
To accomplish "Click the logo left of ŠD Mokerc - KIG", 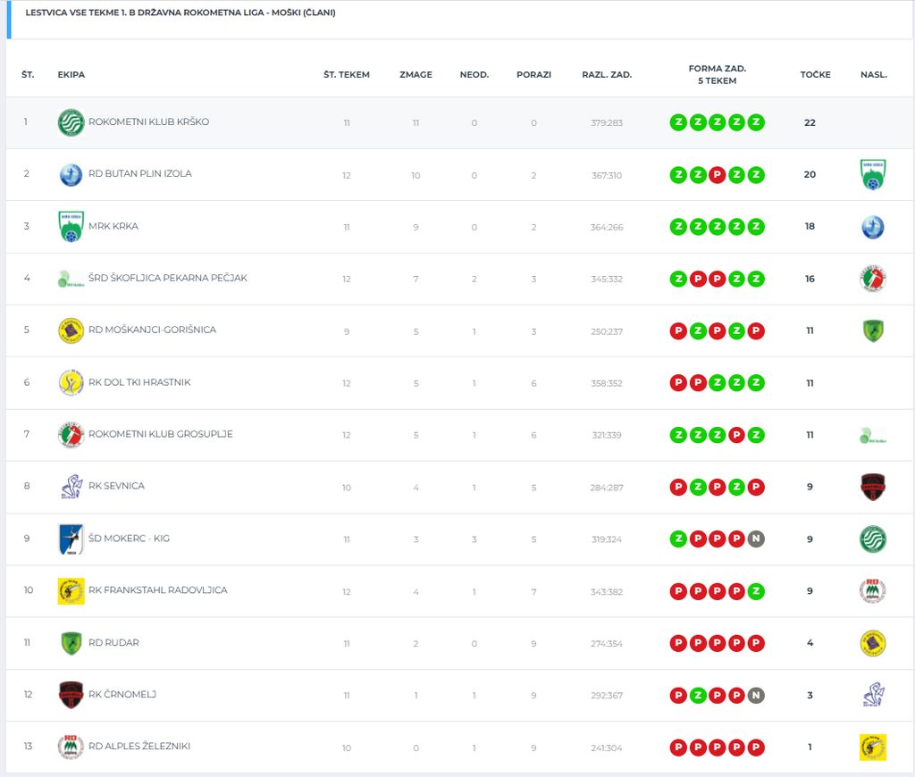I will tap(71, 539).
